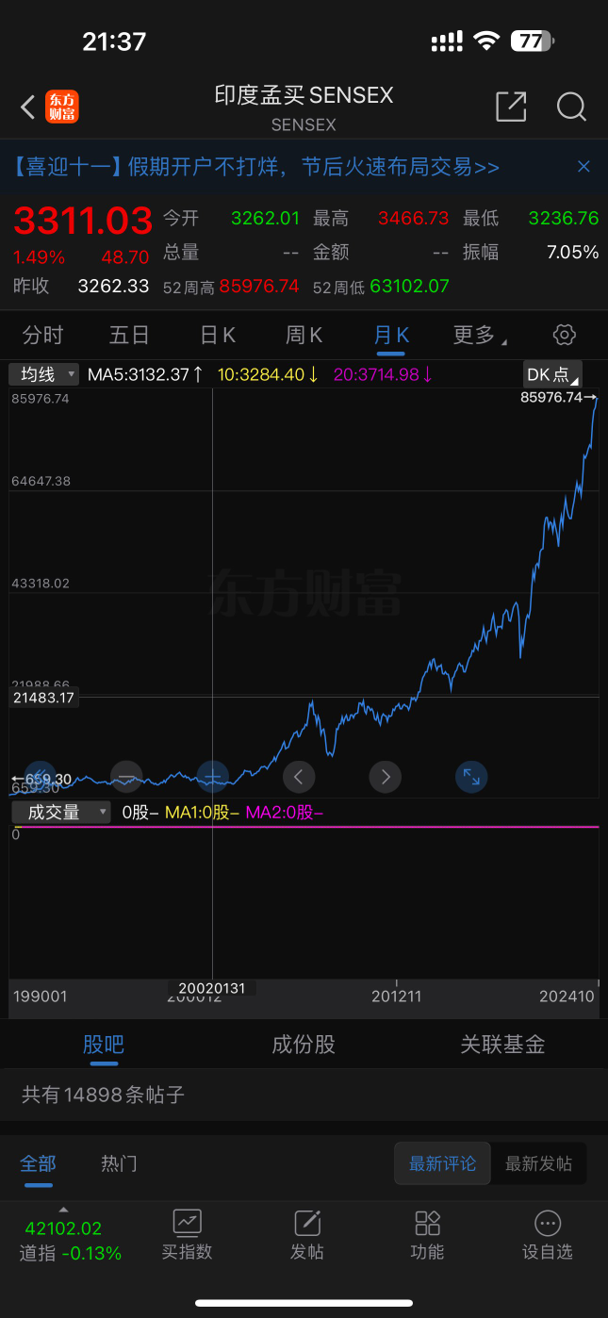This screenshot has width=608, height=1318.
Task: Tap the 52周低 63102.07 value
Action: point(409,286)
